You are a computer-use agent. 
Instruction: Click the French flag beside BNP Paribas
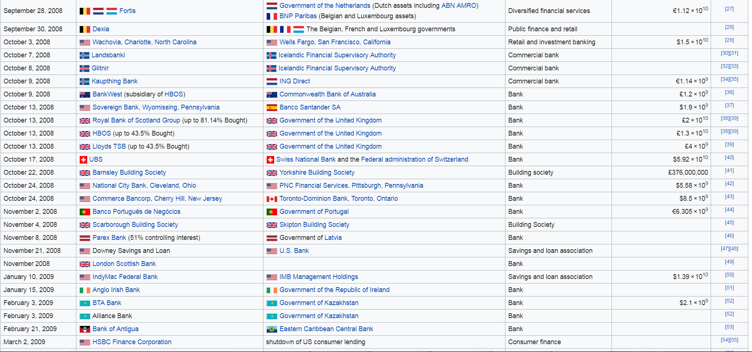(272, 16)
